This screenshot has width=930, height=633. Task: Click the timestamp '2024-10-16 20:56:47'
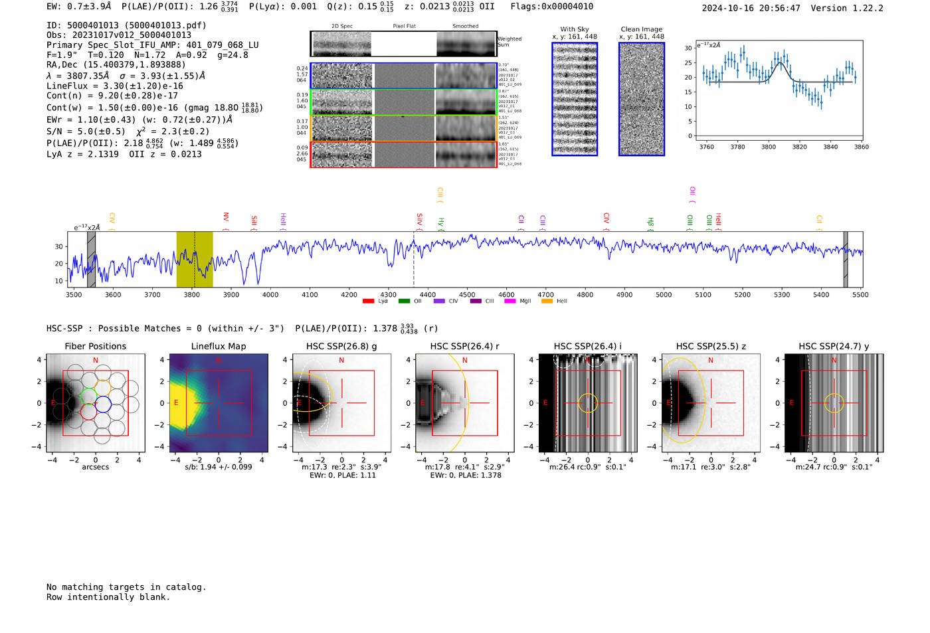click(751, 8)
